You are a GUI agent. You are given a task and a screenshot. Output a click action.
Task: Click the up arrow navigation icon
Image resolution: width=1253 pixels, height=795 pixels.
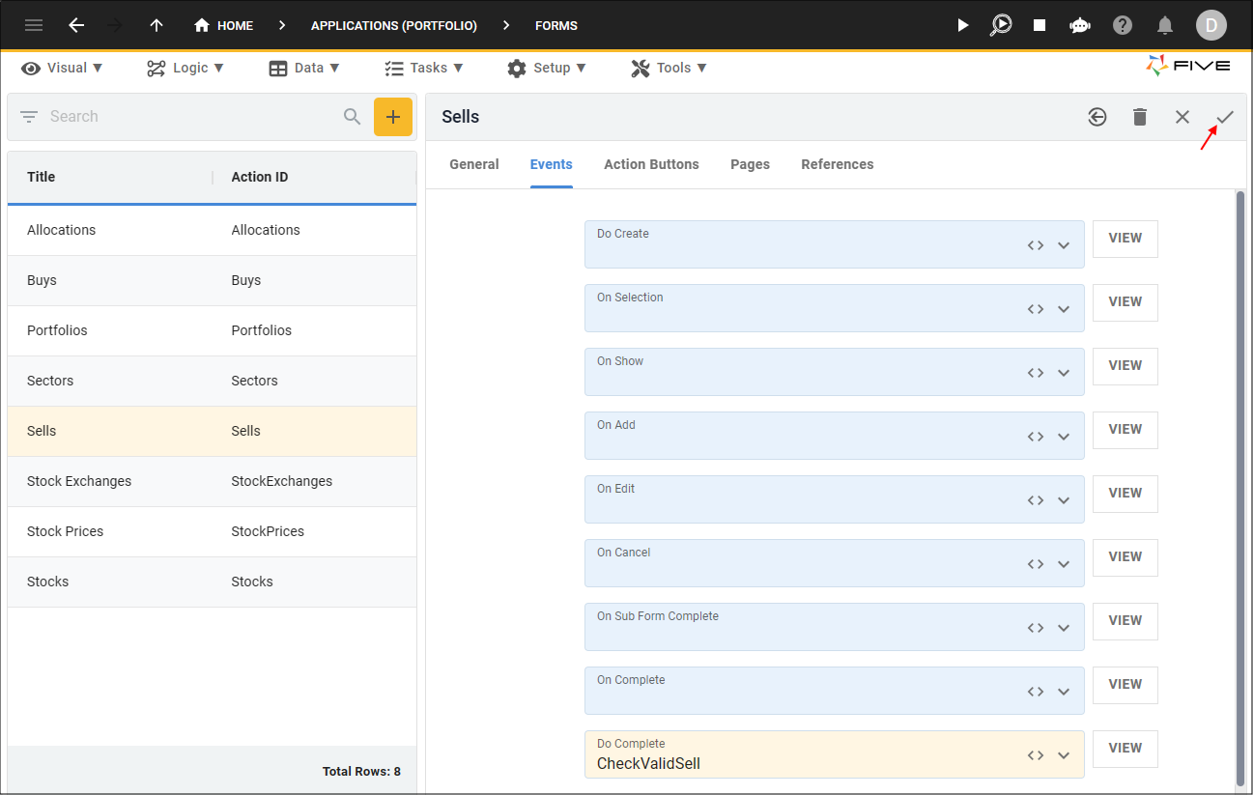tap(157, 25)
